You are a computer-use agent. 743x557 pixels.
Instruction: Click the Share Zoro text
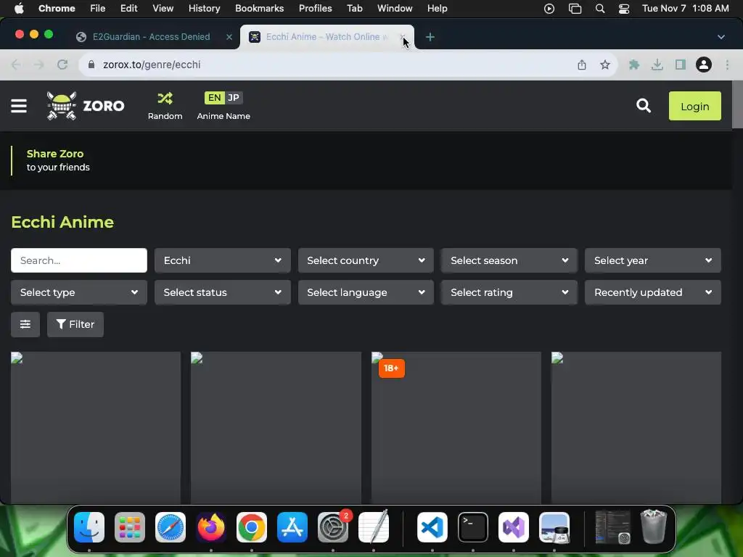point(55,154)
